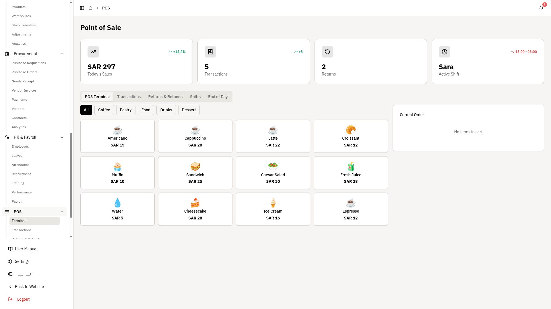
Task: Click the sidebar scroll down arrow
Action: 71,237
